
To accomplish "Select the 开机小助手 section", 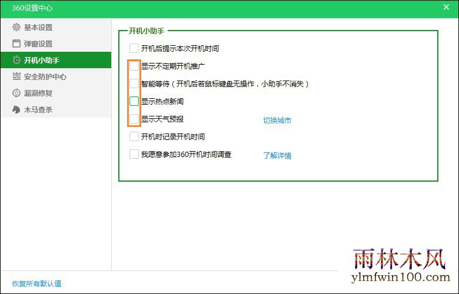I will click(56, 60).
